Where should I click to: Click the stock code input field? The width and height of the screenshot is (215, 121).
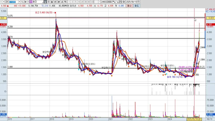tap(13, 2)
